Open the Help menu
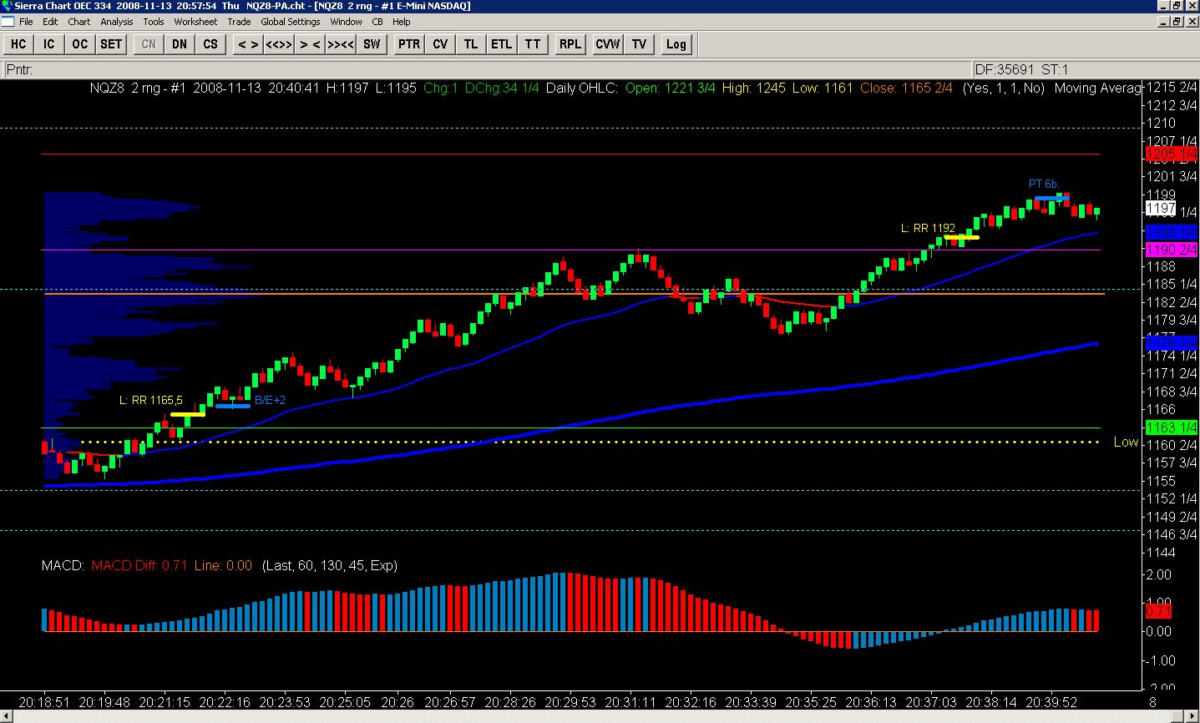The image size is (1200, 723). click(402, 22)
